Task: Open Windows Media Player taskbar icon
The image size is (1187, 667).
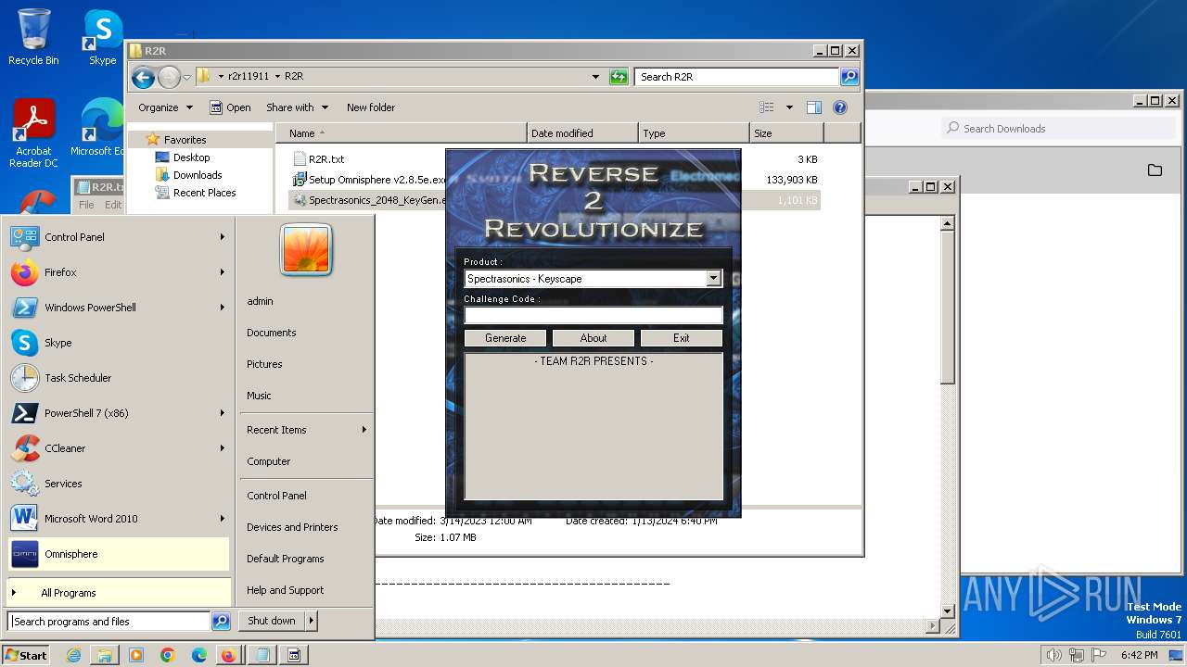Action: coord(136,655)
